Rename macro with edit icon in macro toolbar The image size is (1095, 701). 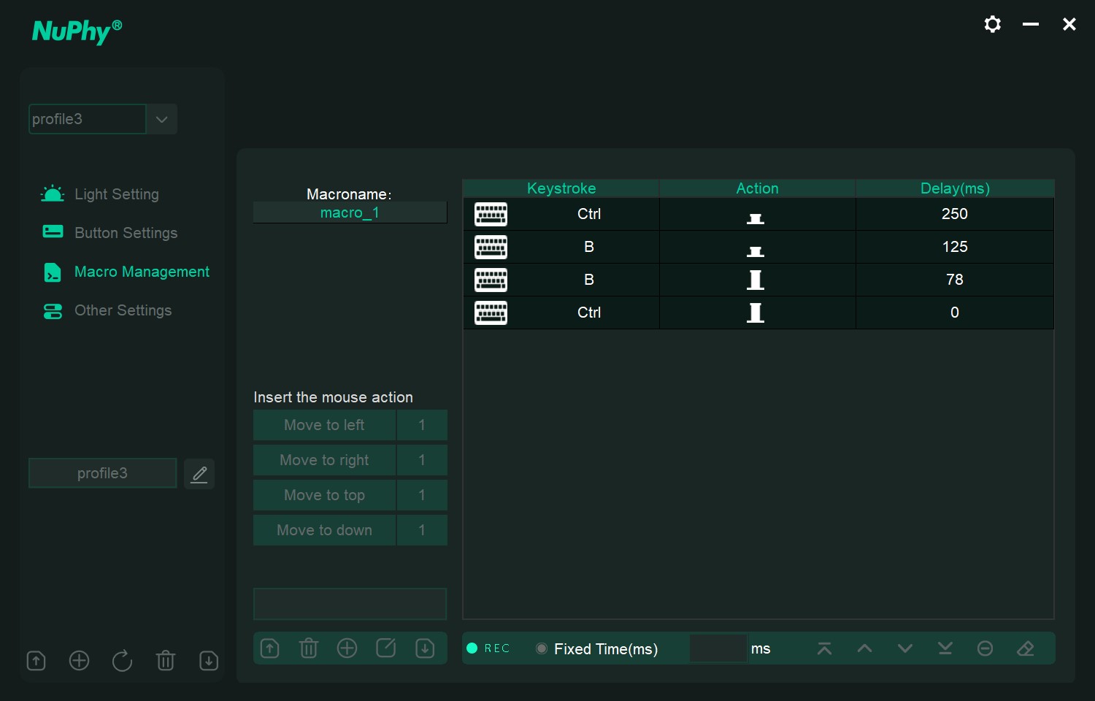[386, 648]
